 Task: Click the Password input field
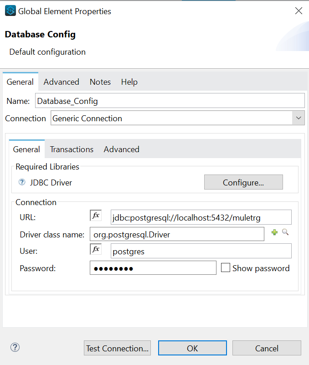(153, 267)
